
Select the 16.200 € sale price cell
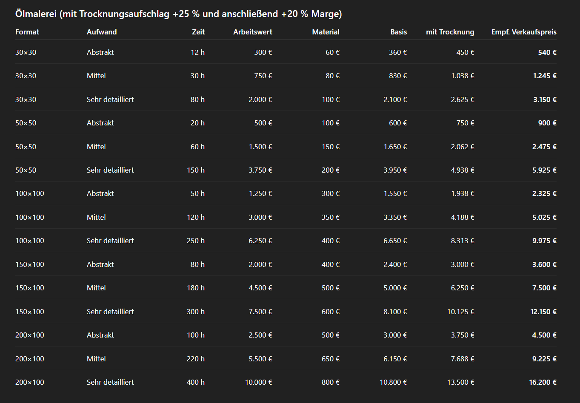point(543,382)
